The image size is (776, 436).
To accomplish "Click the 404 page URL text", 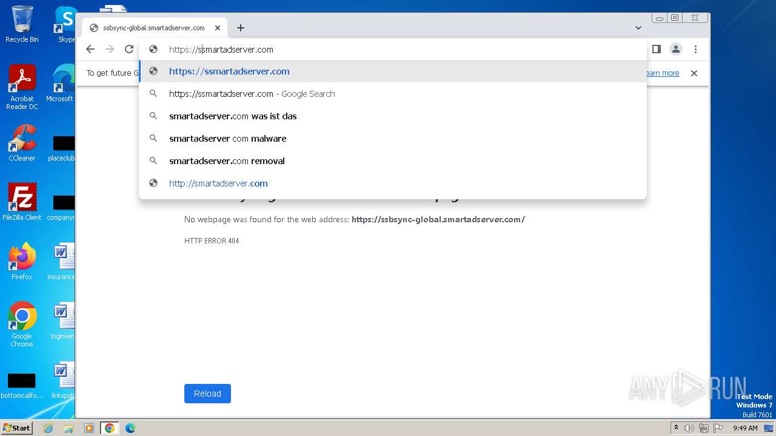I will coord(438,220).
